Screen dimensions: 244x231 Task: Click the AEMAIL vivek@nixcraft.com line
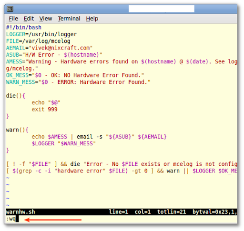[49, 48]
